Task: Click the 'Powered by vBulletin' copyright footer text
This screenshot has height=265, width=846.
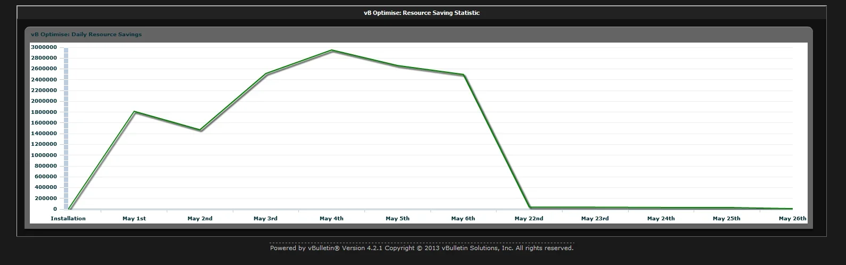Action: pyautogui.click(x=421, y=248)
